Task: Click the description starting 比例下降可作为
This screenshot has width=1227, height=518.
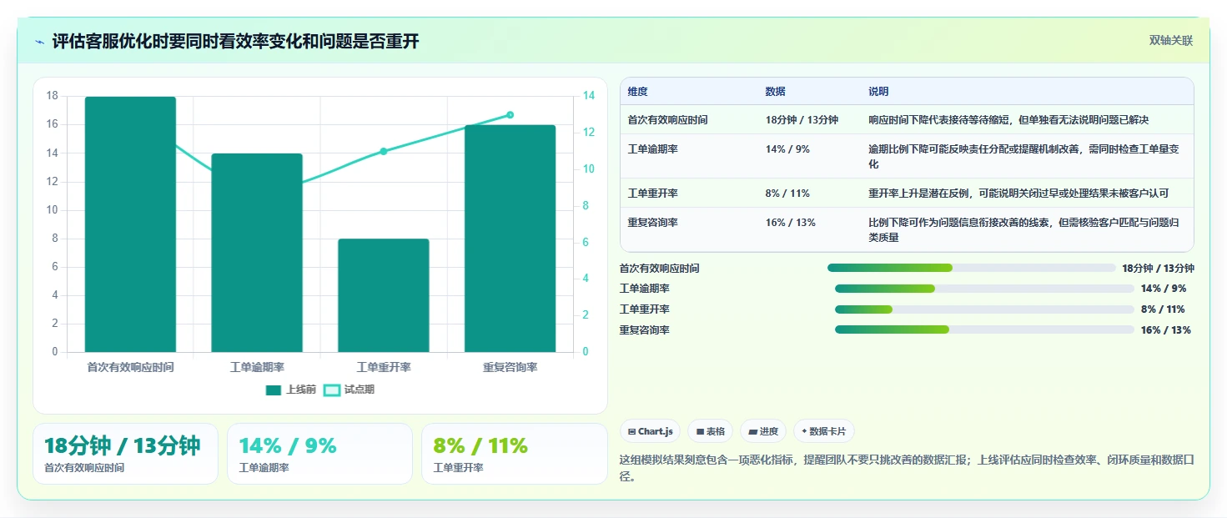Action: click(x=1024, y=230)
